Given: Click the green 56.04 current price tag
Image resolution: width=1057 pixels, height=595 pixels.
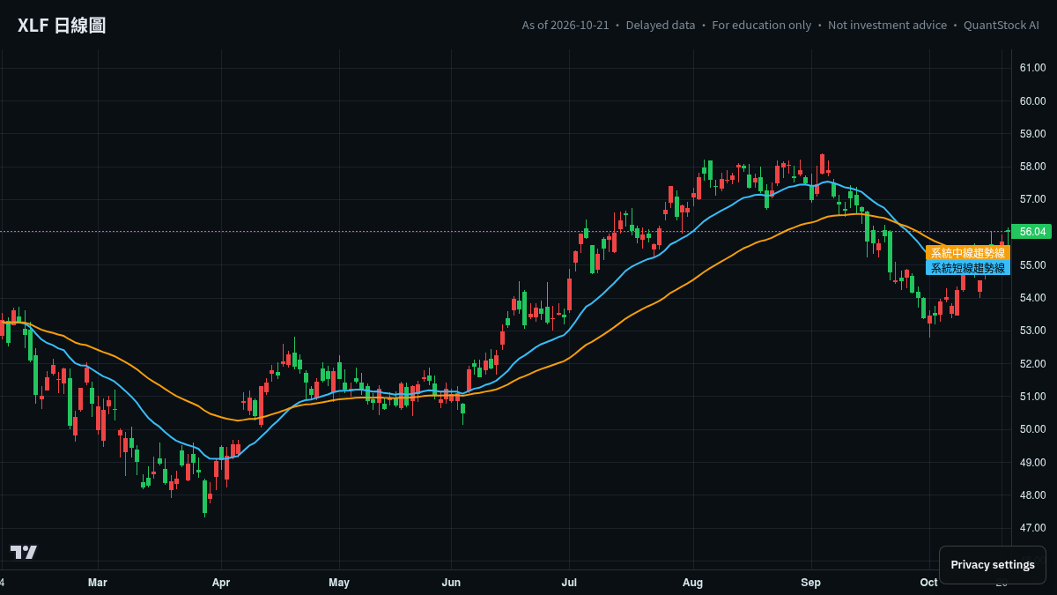Looking at the screenshot, I should pyautogui.click(x=1032, y=232).
